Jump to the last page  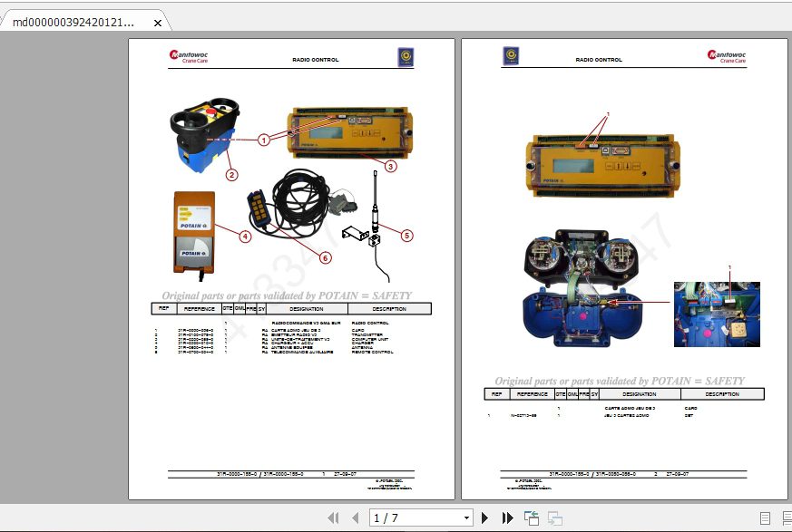[508, 517]
